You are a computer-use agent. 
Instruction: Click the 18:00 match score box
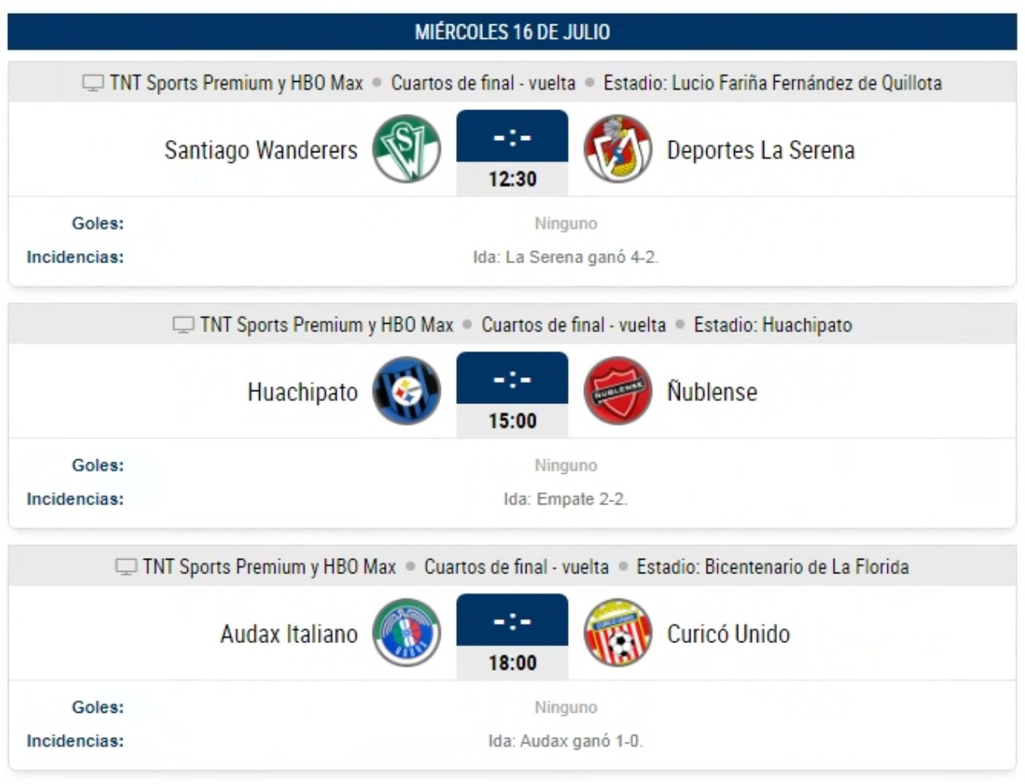coord(512,637)
